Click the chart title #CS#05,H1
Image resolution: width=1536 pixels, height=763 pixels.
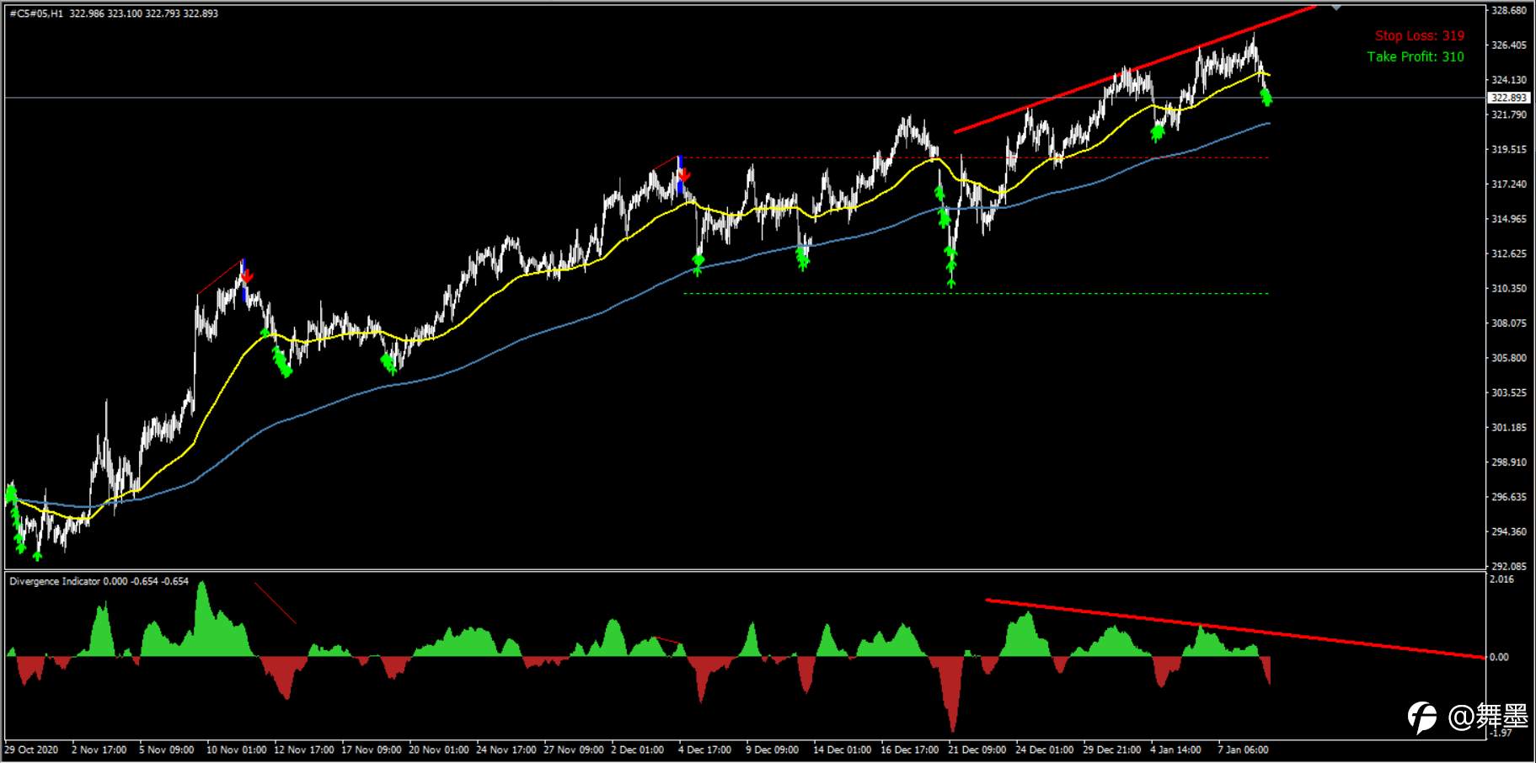[36, 13]
